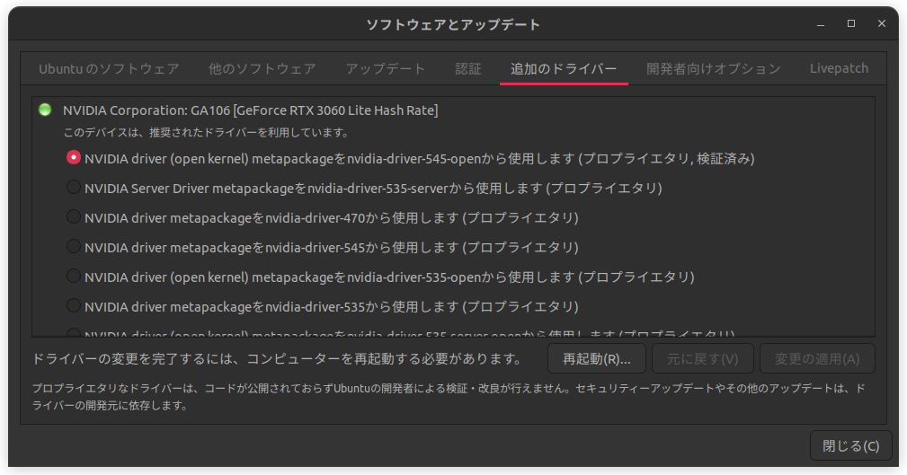This screenshot has height=475, width=907.
Task: Open the Livepatch tab
Action: (x=838, y=68)
